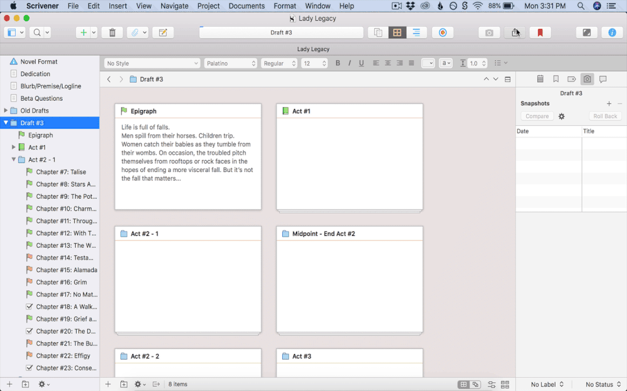This screenshot has width=627, height=391.
Task: Click the trash icon in toolbar
Action: (112, 33)
